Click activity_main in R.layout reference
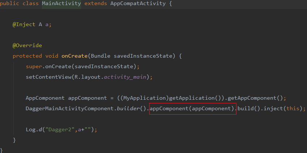 pyautogui.click(x=125, y=77)
